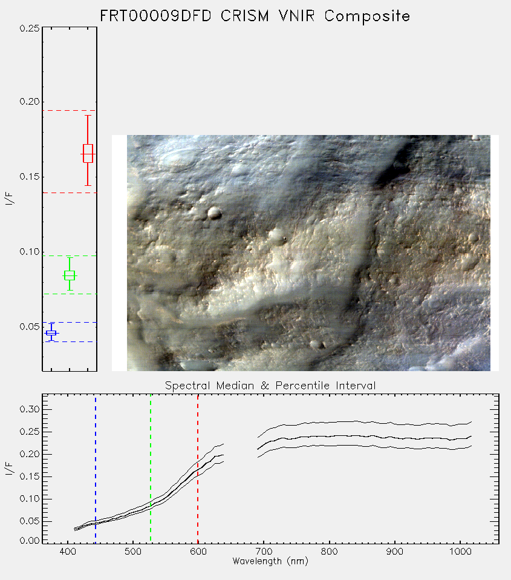This screenshot has height=580, width=511.
Task: Click the upper green dashed percentile line
Action: click(70, 255)
